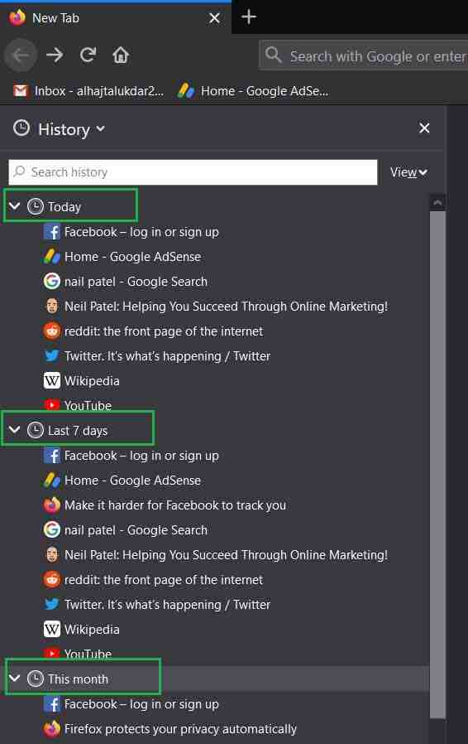
Task: Open reddit entry under Last 7 days
Action: click(x=154, y=579)
